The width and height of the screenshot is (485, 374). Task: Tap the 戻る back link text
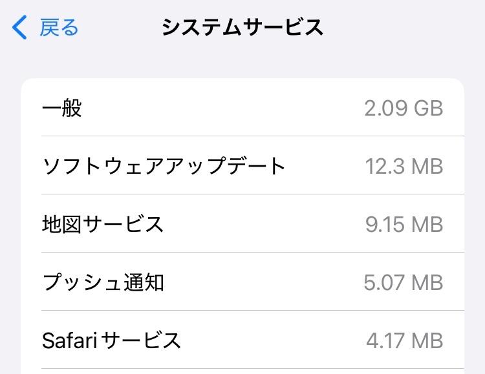[x=59, y=28]
